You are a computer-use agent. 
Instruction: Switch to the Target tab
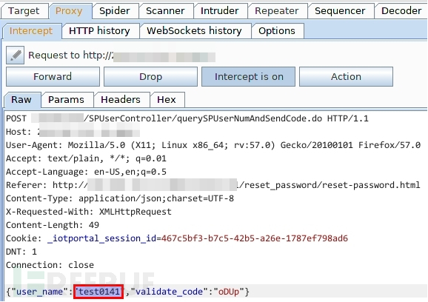[24, 11]
